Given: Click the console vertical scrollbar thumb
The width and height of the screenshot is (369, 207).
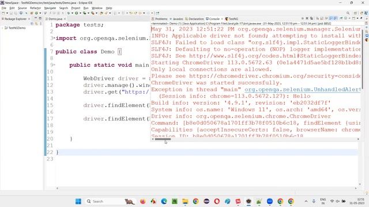Looking at the screenshot, I should 363,59.
